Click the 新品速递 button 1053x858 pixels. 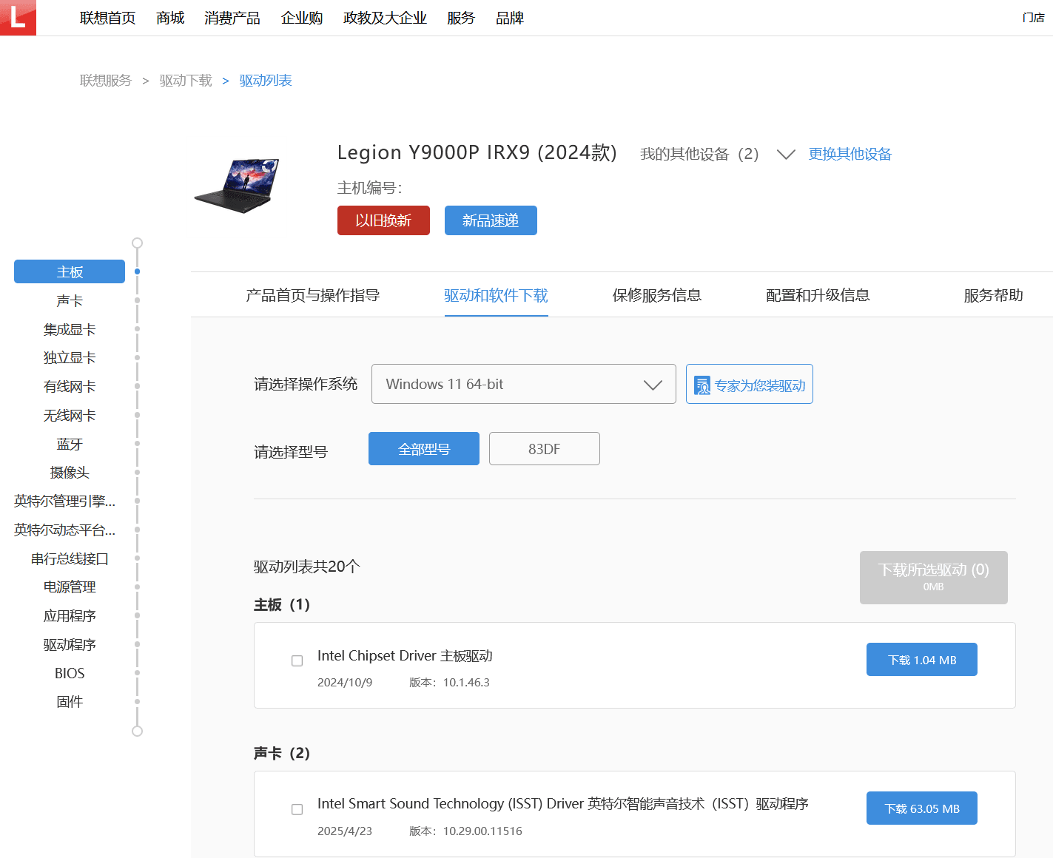[x=491, y=220]
